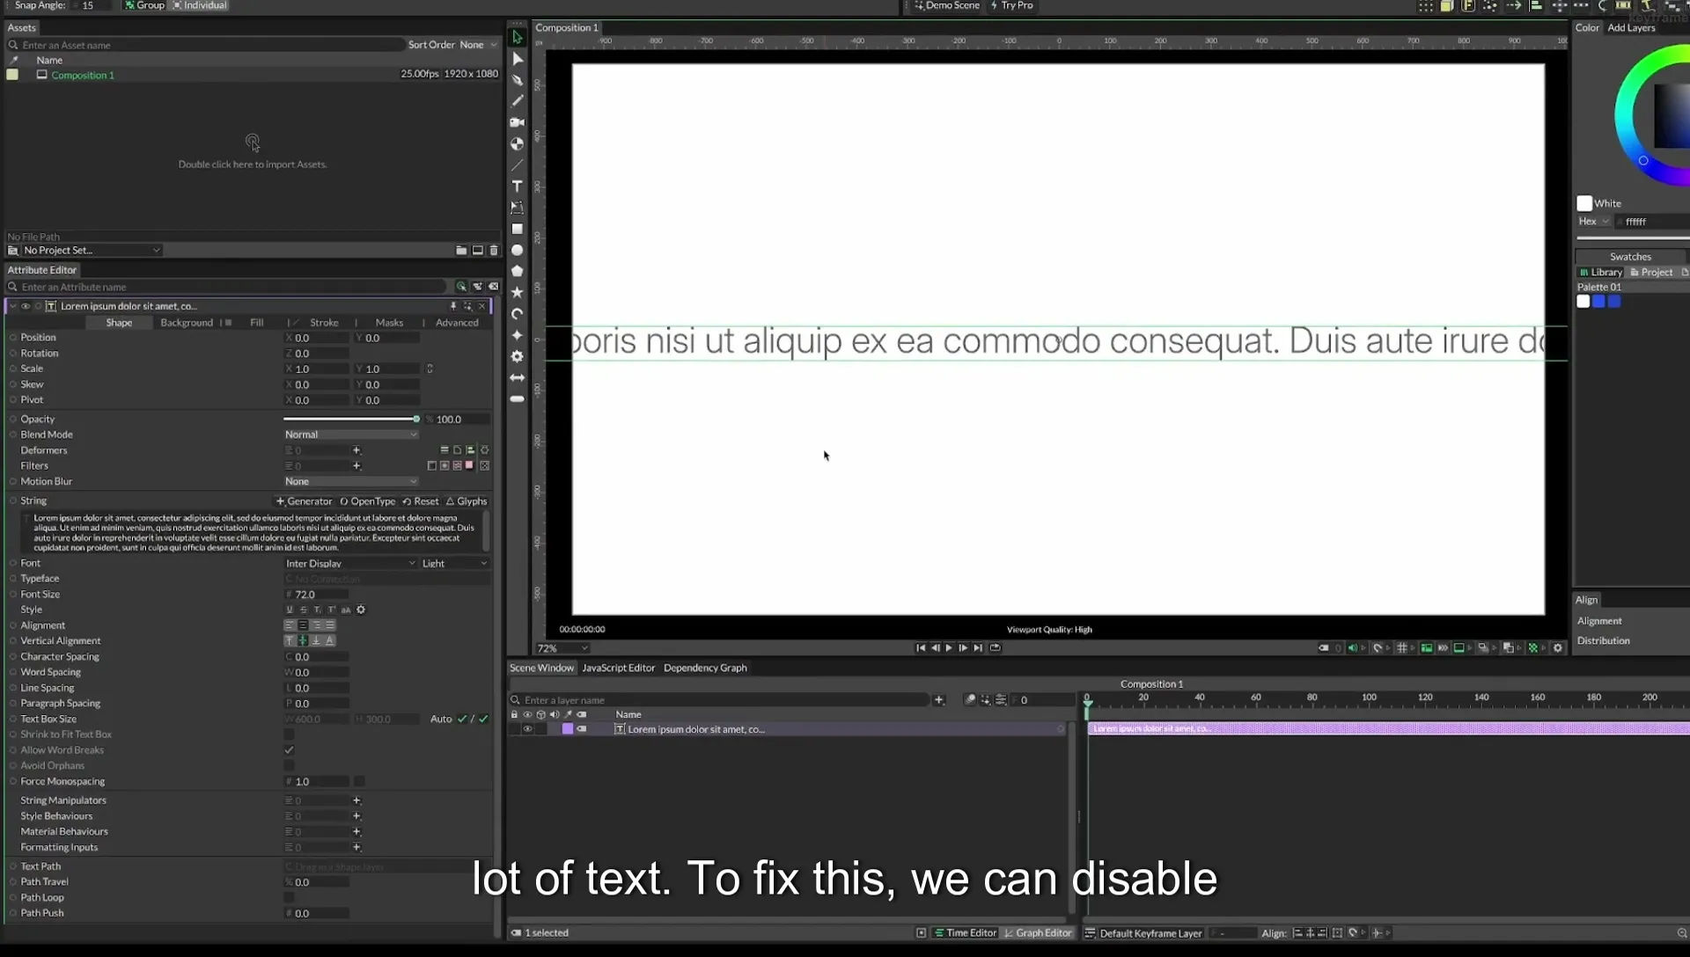The height and width of the screenshot is (957, 1690).
Task: Click Try Pro button
Action: click(x=1011, y=5)
